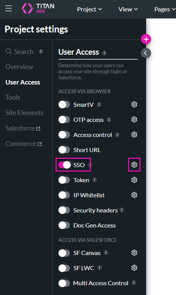Open Token settings gear
The image size is (176, 295).
pyautogui.click(x=134, y=180)
